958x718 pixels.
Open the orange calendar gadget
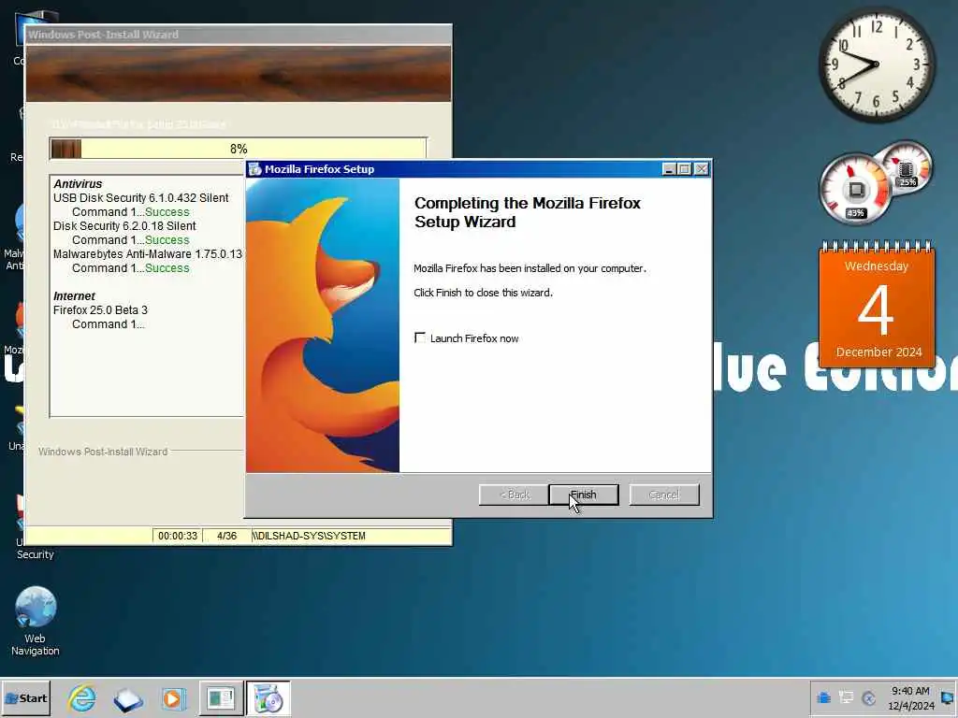[x=877, y=304]
